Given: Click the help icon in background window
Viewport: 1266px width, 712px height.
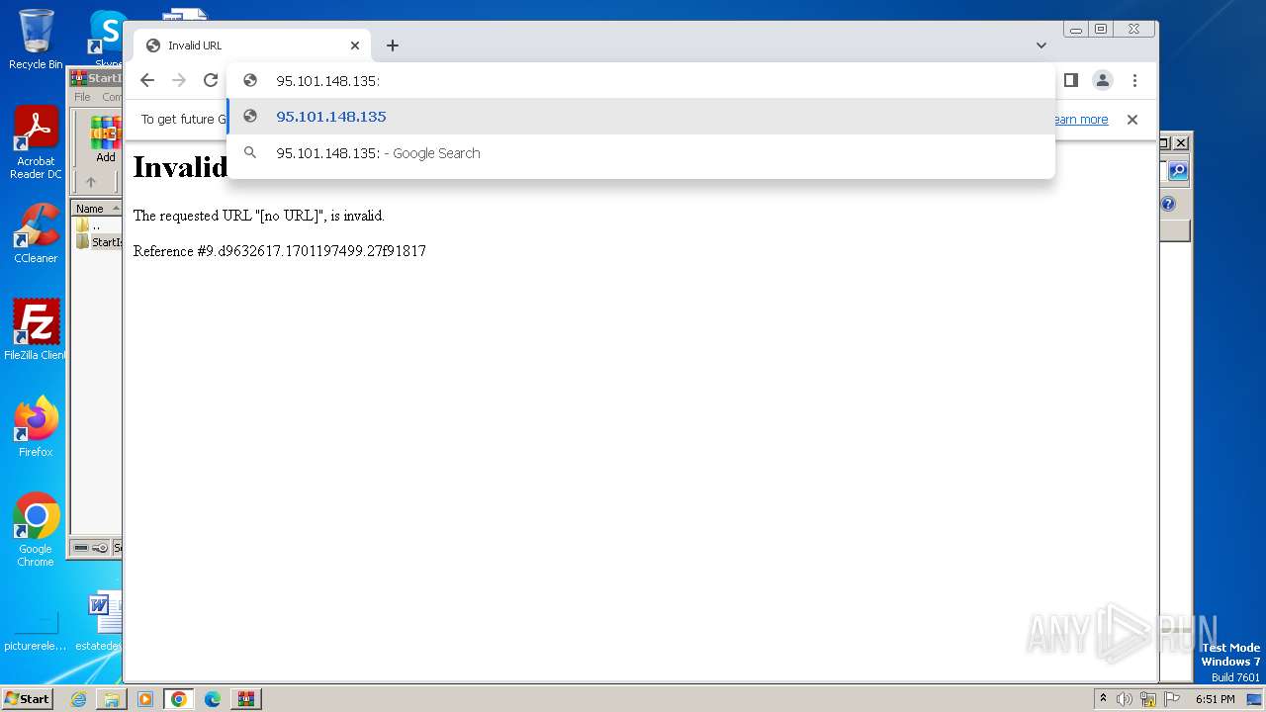Looking at the screenshot, I should point(1168,205).
